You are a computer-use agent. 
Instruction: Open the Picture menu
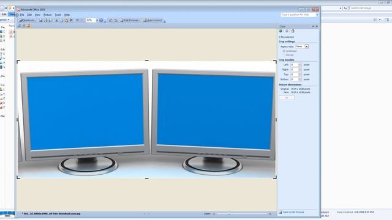coord(48,15)
